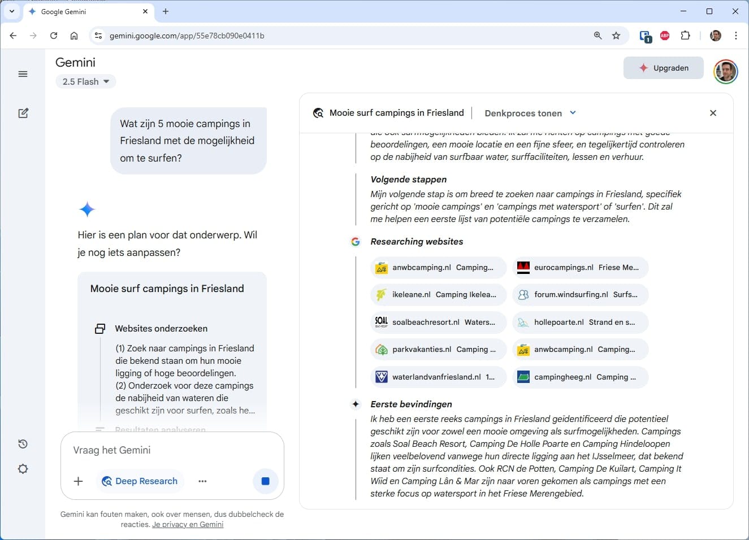The image size is (749, 540).
Task: Click the Google account profile picture in Gemini
Action: pos(725,72)
